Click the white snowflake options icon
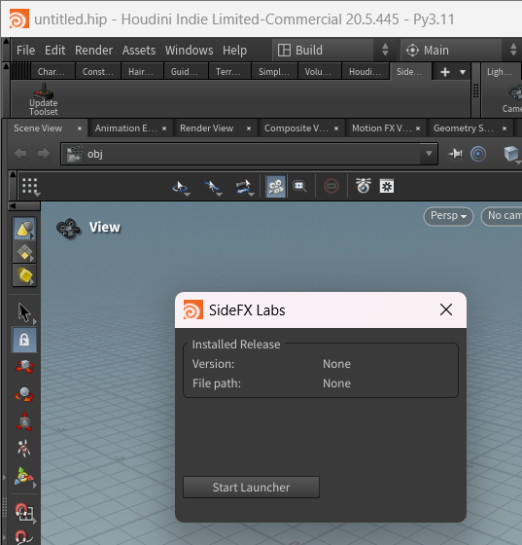Image resolution: width=522 pixels, height=545 pixels. click(x=387, y=186)
